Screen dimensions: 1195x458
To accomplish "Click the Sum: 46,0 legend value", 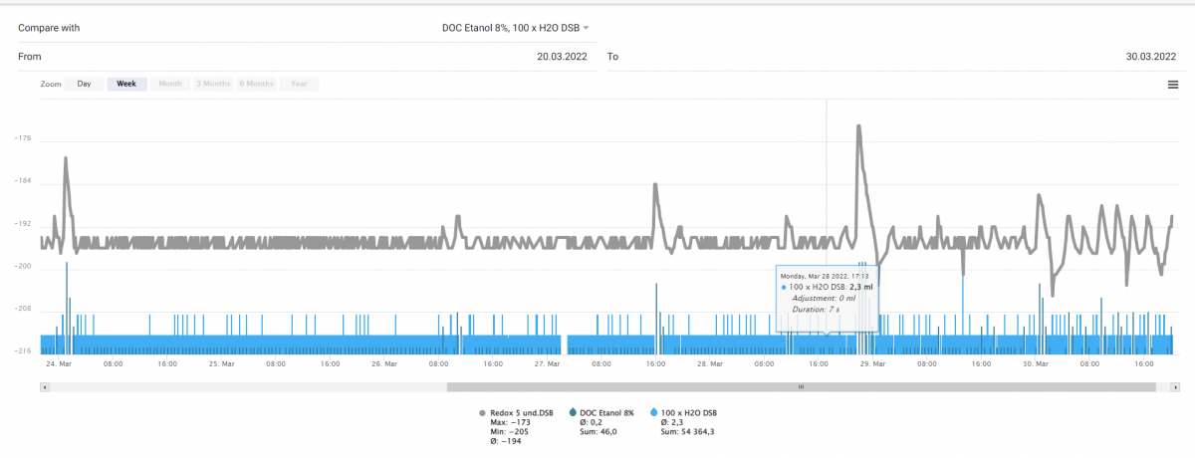I will point(597,431).
